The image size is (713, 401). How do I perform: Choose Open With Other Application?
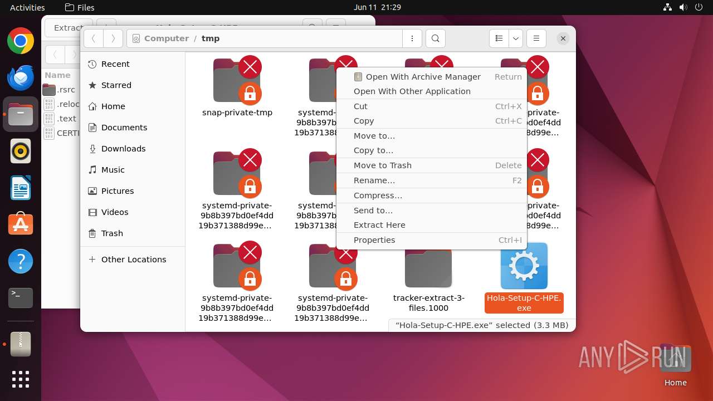coord(432,91)
